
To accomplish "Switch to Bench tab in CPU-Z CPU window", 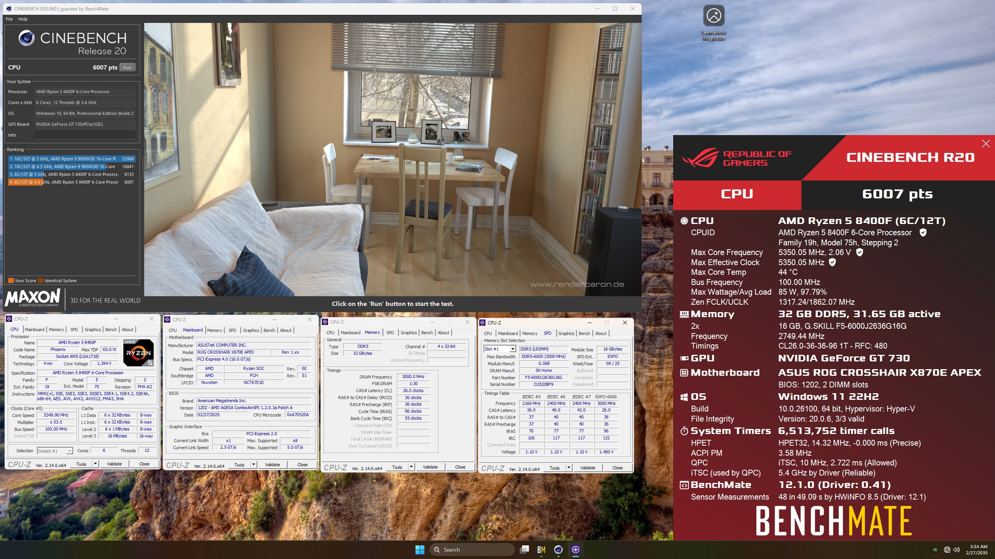I will (111, 330).
